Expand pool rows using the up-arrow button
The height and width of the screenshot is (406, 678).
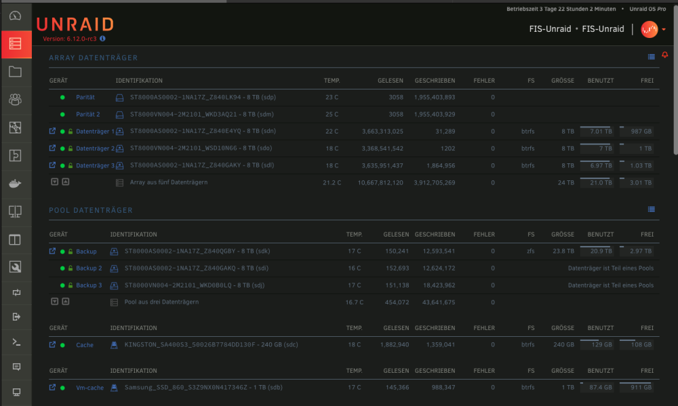pos(65,302)
